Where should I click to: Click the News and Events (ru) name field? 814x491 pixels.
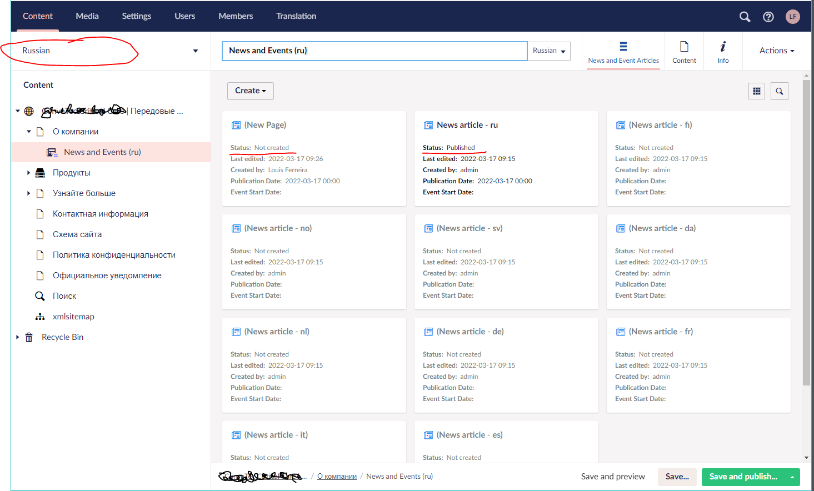click(x=374, y=51)
